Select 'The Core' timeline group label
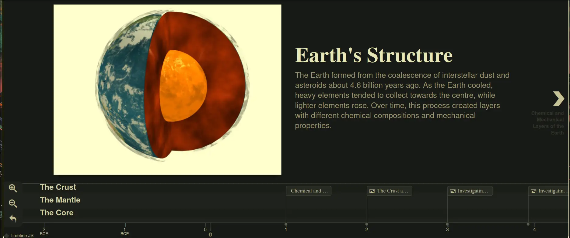The height and width of the screenshot is (238, 570). [x=57, y=213]
